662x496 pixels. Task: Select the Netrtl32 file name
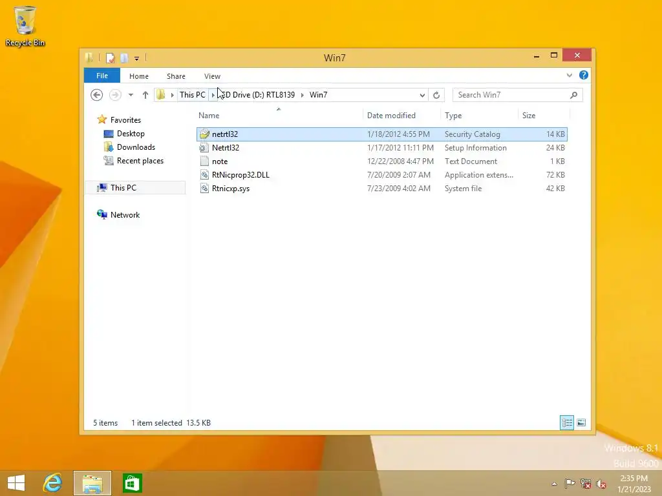[226, 148]
